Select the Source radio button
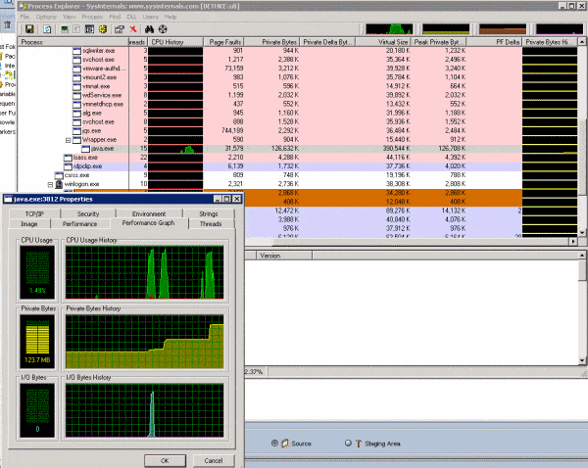Screen dimensions: 588x468 click(x=274, y=444)
